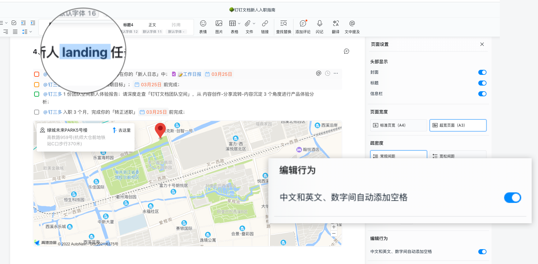Increase indent with the indent icon
Image resolution: width=538 pixels, height=264 pixels.
pyautogui.click(x=33, y=23)
